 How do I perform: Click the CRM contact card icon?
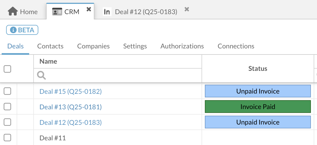click(x=57, y=12)
